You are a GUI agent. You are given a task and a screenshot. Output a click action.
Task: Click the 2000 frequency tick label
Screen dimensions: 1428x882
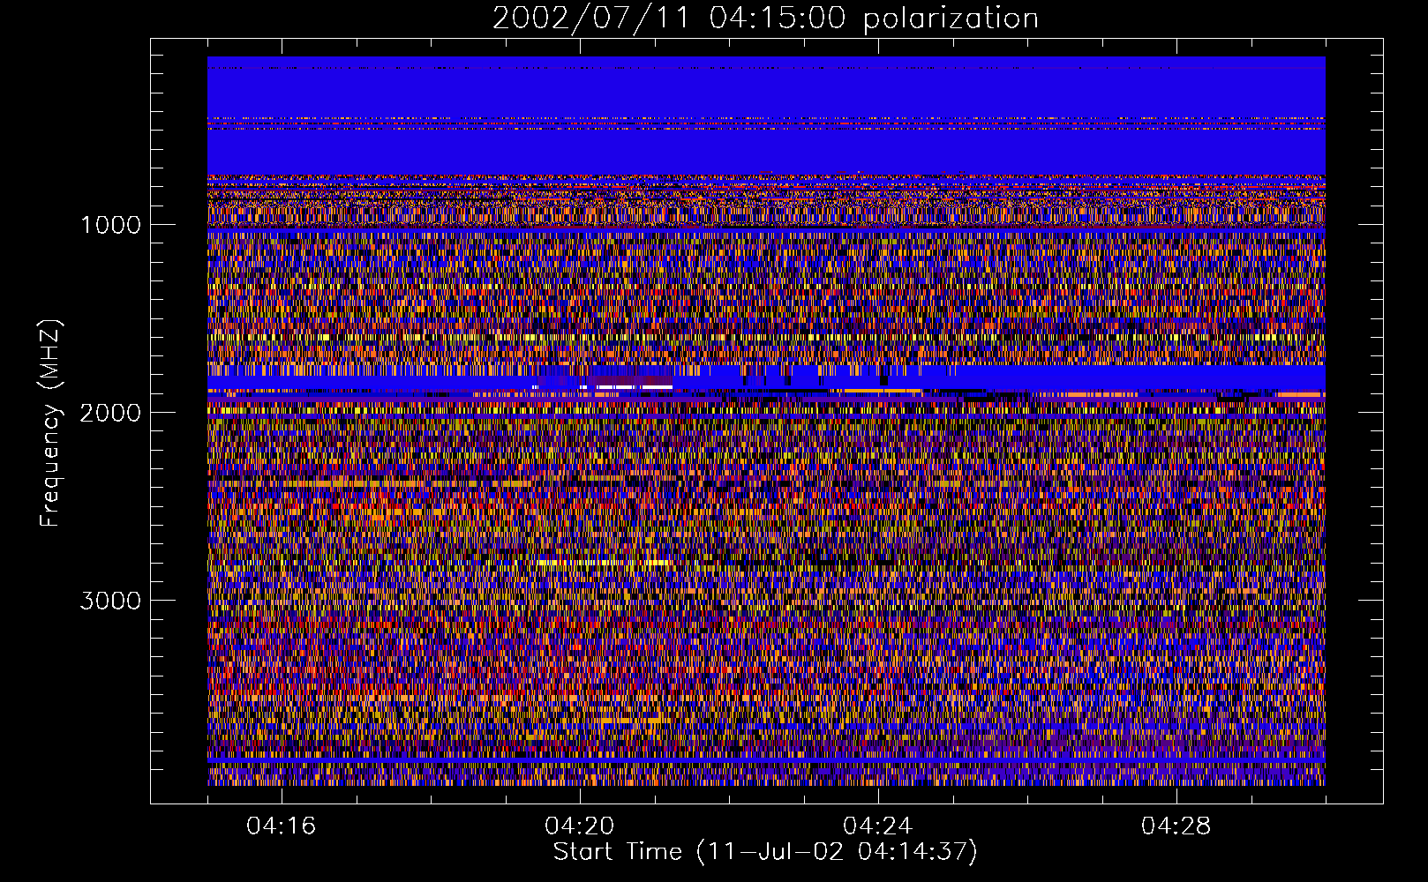pos(110,413)
